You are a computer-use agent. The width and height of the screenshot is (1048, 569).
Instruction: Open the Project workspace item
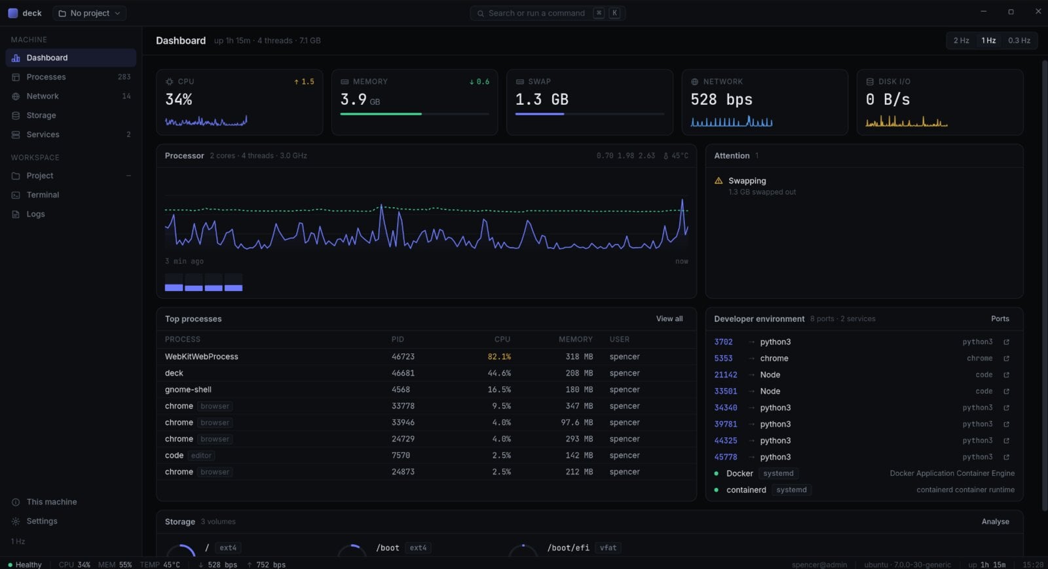tap(71, 176)
